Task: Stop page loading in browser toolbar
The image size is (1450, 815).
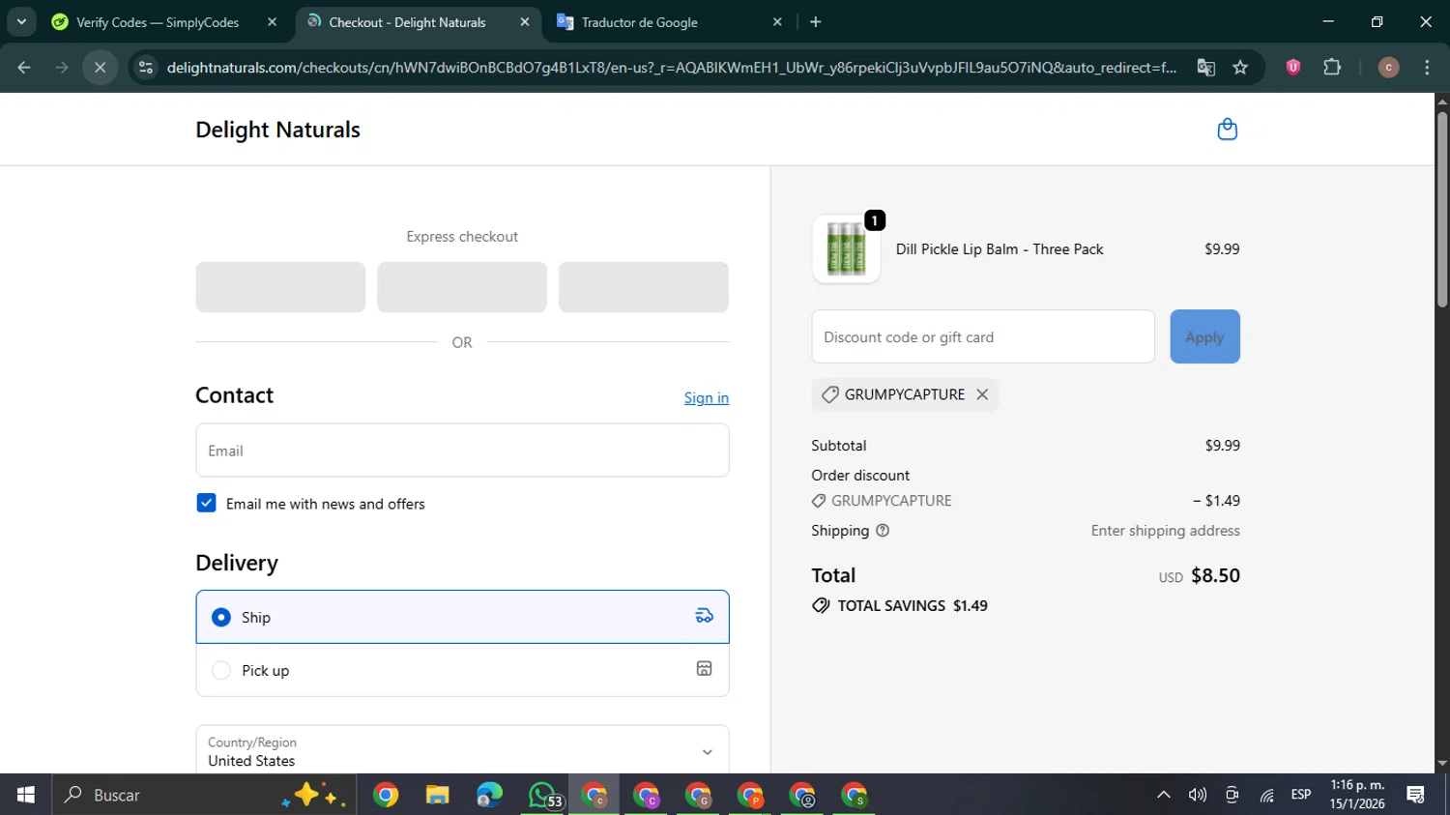Action: 100,68
